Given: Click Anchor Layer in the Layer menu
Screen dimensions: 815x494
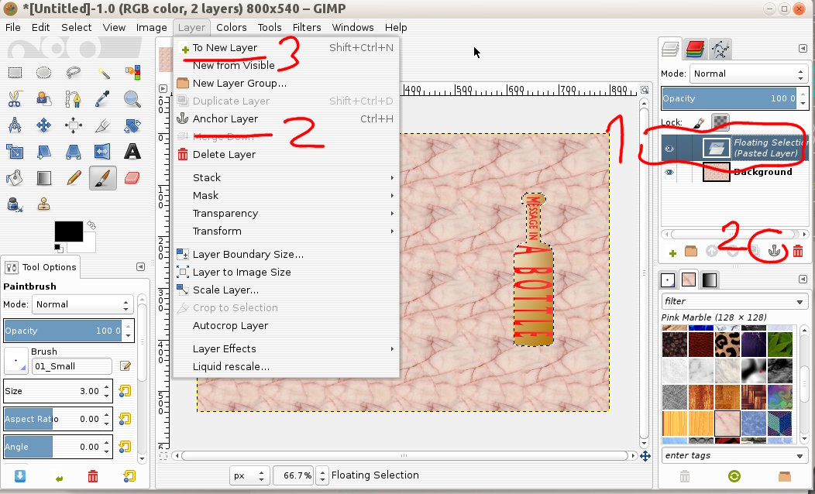Looking at the screenshot, I should coord(225,118).
